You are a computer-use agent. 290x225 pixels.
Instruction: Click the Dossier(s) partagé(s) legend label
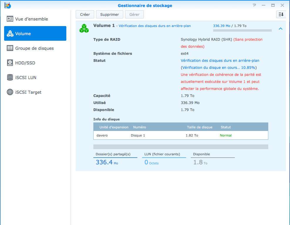click(113, 154)
